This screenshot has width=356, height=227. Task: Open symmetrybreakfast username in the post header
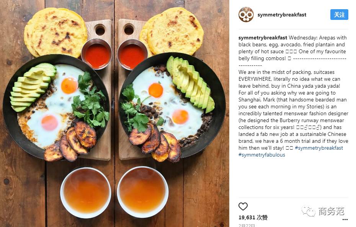(282, 15)
